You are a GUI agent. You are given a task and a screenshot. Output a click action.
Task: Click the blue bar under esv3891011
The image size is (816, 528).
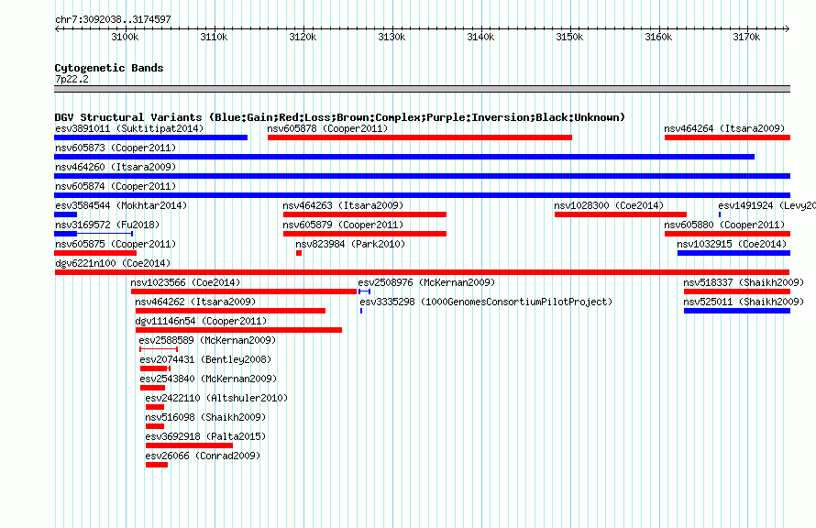(151, 137)
